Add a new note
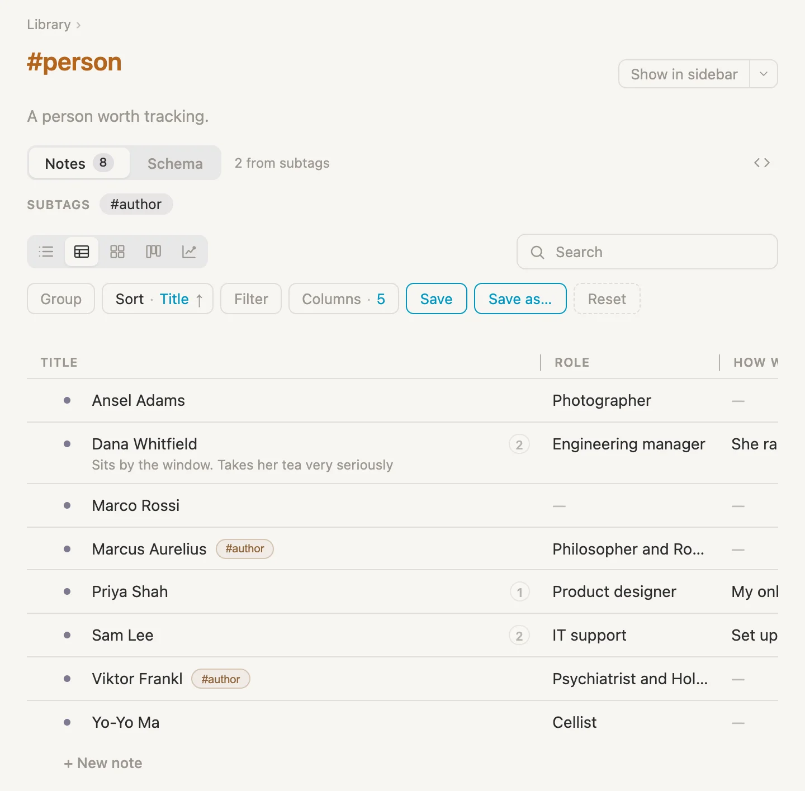This screenshot has height=791, width=805. pyautogui.click(x=103, y=763)
